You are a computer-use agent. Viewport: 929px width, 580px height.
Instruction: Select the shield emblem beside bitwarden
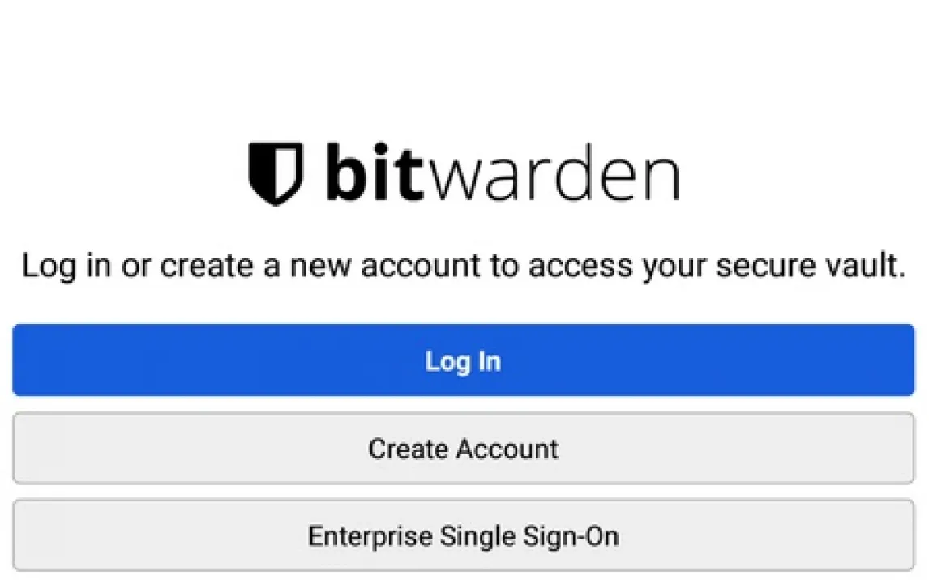click(276, 173)
